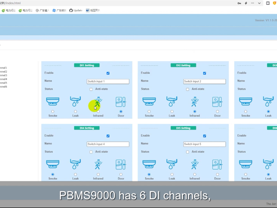The width and height of the screenshot is (277, 208).
Task: Check the Anti-state box in DI2 Setting
Action: (188, 89)
